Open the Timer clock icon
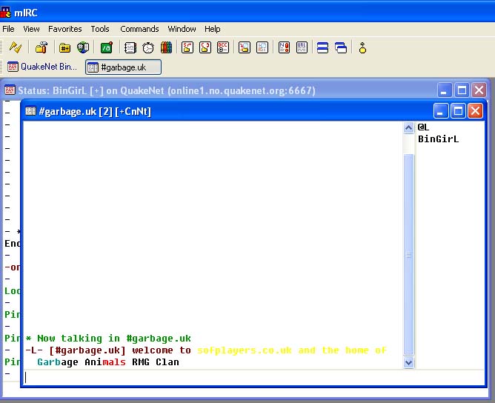The width and height of the screenshot is (495, 403). (148, 47)
